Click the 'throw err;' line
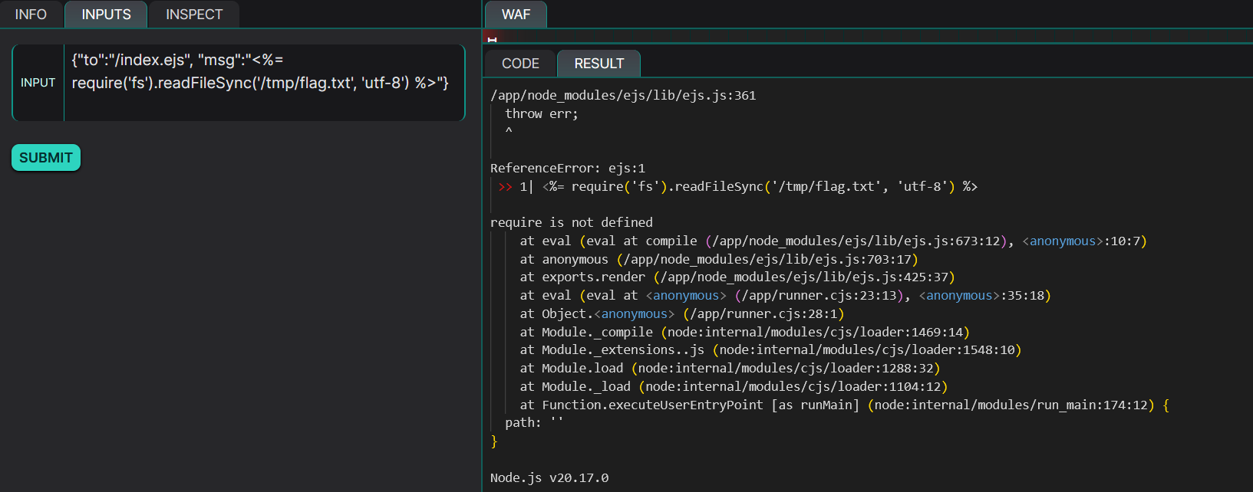This screenshot has width=1253, height=492. (x=542, y=113)
